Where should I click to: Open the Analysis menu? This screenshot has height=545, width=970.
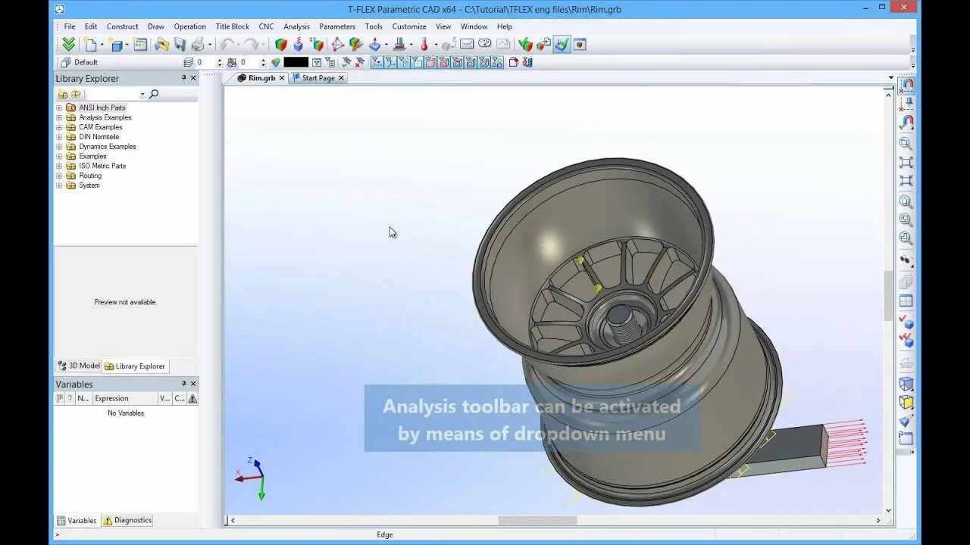[296, 26]
